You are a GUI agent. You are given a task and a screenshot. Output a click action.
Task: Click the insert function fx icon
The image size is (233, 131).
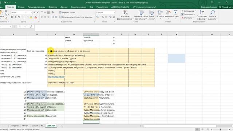(31, 27)
